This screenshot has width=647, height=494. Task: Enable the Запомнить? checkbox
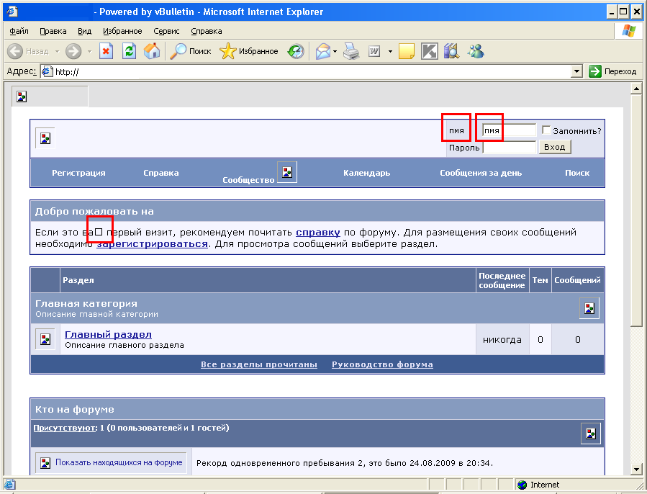coord(547,130)
